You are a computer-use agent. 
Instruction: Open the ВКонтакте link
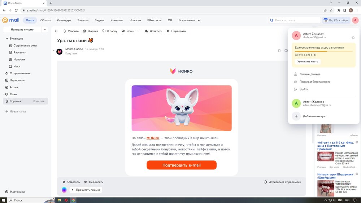point(154,20)
